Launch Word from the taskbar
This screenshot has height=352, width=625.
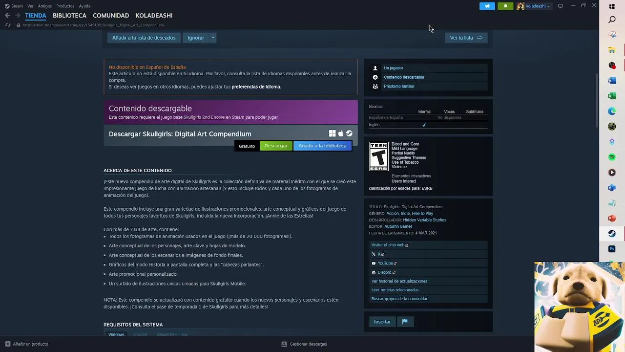click(x=612, y=81)
